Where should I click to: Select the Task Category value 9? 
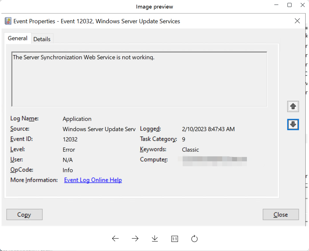pos(183,139)
